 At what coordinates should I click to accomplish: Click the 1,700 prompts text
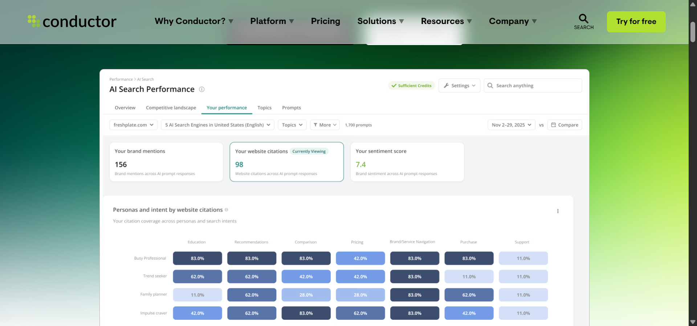[358, 125]
